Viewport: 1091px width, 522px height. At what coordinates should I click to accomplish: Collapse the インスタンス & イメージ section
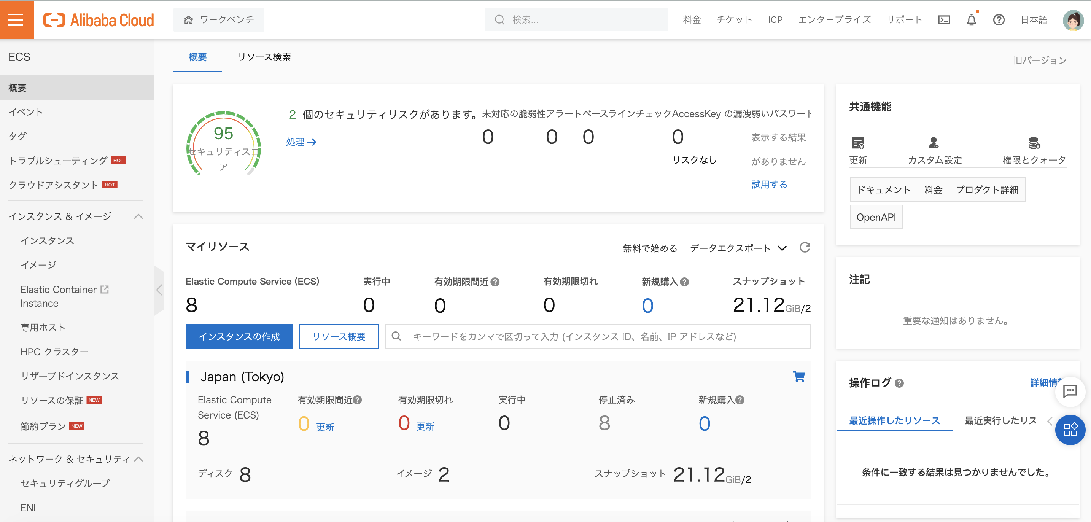[x=138, y=216]
